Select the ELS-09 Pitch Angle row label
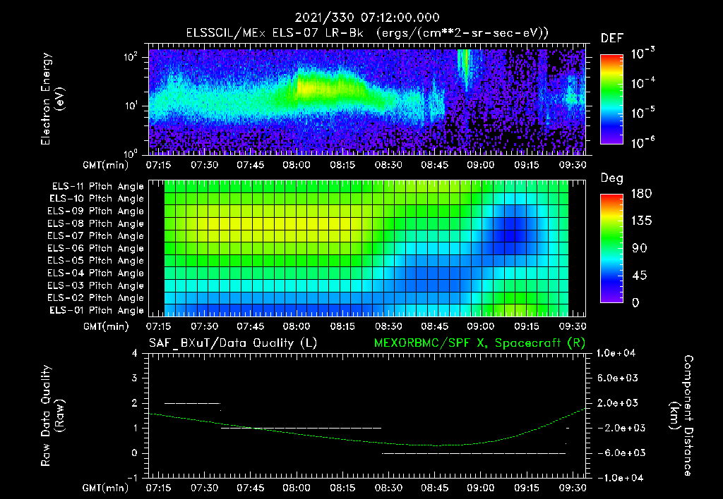 tap(96, 211)
